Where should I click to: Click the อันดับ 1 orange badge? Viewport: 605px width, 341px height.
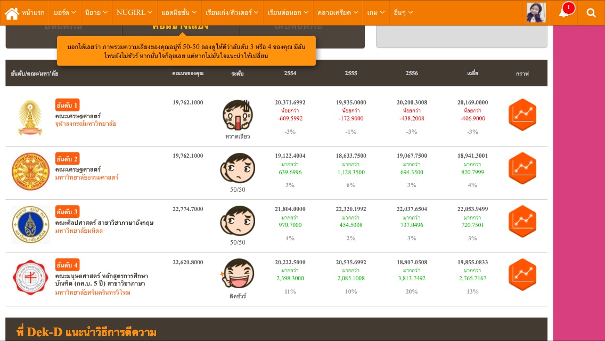[67, 105]
